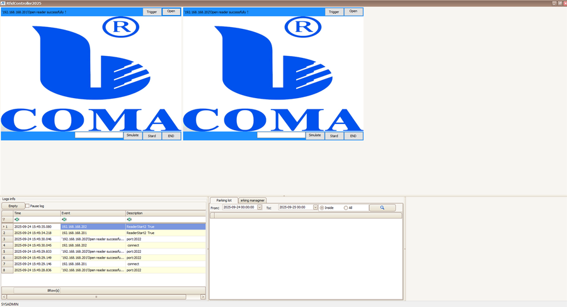Sort logs by the Time column header

tap(37, 213)
